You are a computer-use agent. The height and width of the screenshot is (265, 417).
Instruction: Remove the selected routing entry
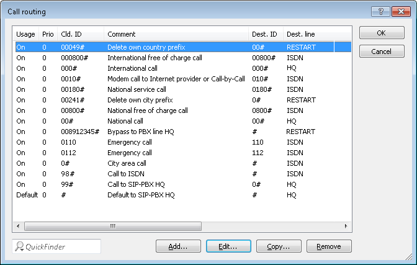[x=329, y=246]
